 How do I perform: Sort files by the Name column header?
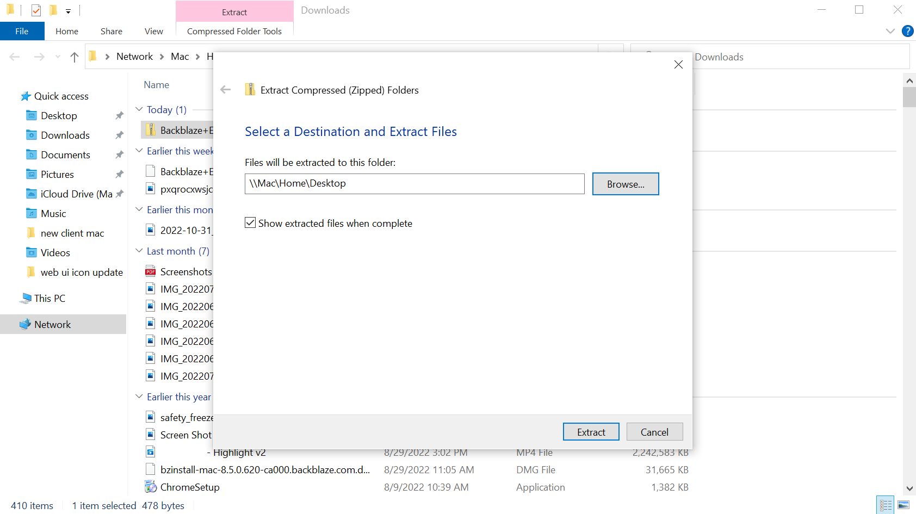tap(157, 85)
